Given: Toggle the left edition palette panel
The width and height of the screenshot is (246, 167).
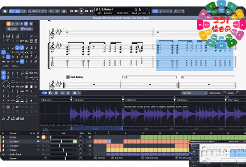Looking at the screenshot, I should pos(12,11).
